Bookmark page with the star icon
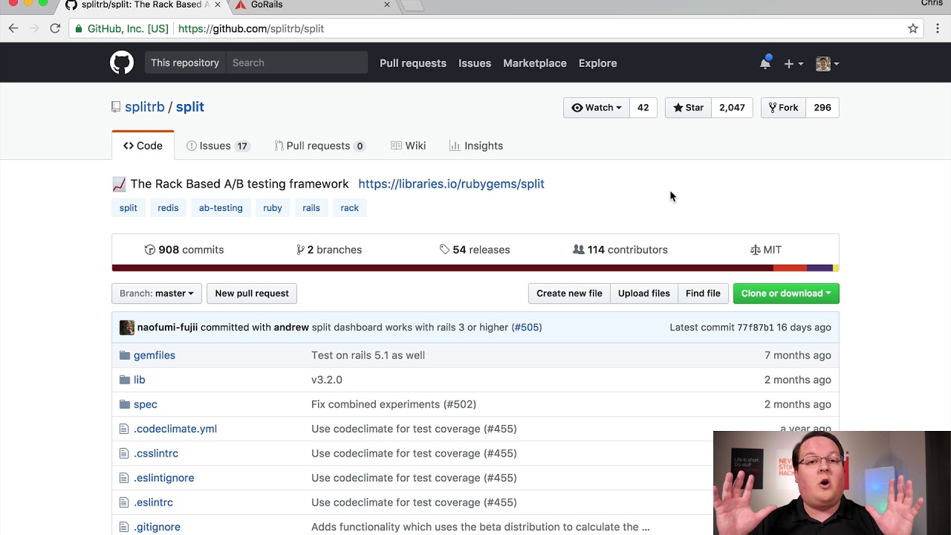This screenshot has height=535, width=951. [913, 28]
